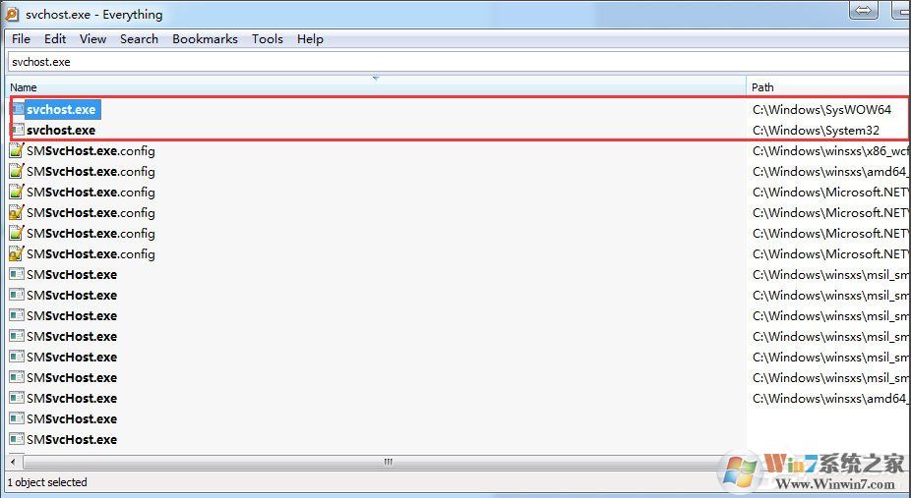Click SMSvcHost.exe icon in winsxs\amd64 row
This screenshot has height=498, width=911.
click(x=17, y=398)
